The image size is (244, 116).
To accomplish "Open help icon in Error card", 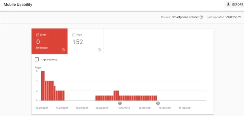I will click(63, 50).
